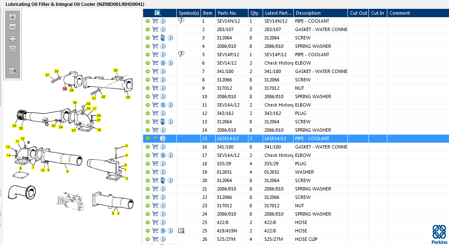Click the single square fit-view icon
449x245 pixels.
pyautogui.click(x=12, y=49)
